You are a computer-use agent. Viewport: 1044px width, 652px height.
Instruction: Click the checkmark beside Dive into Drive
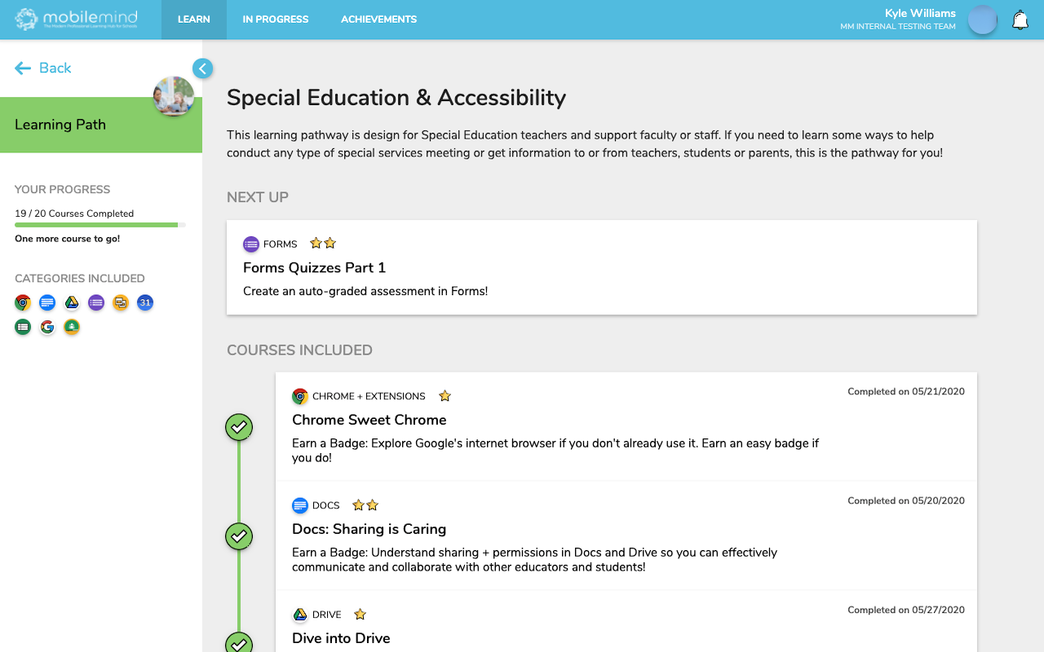[x=239, y=643]
